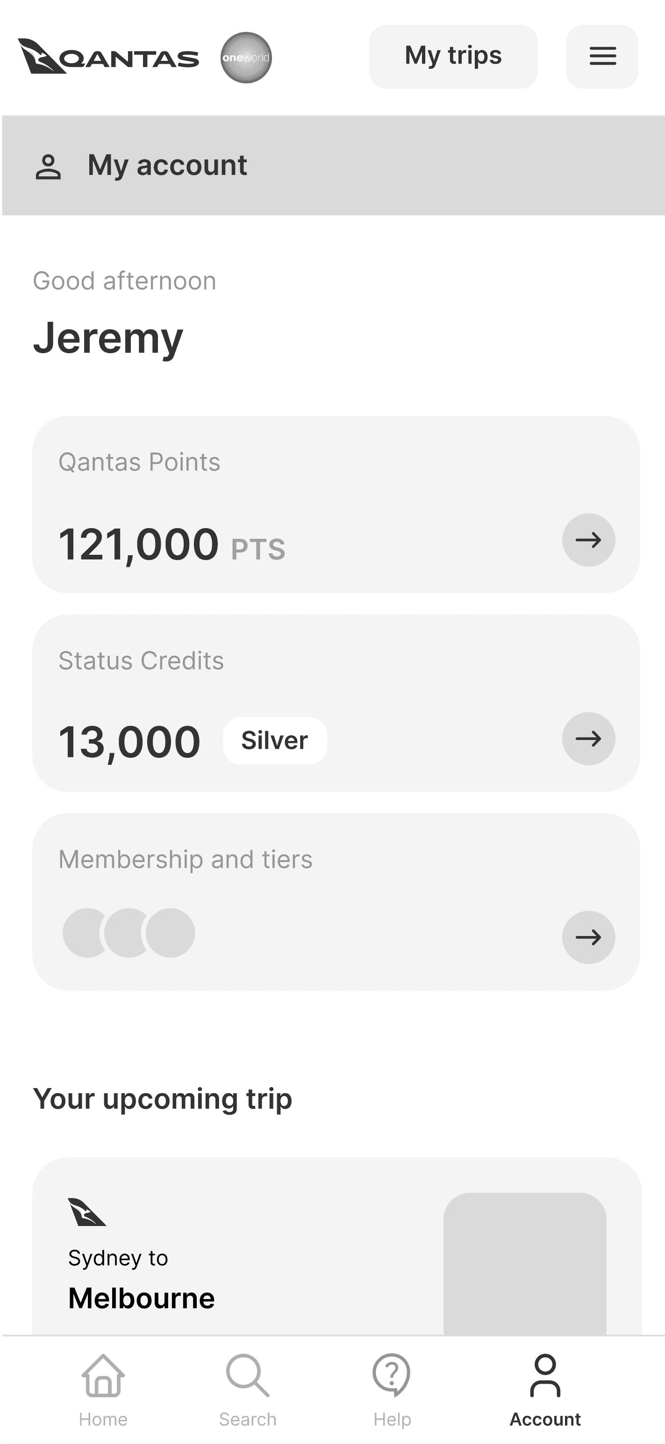Click the Silver status badge
Image resolution: width=665 pixels, height=1444 pixels.
pos(274,740)
